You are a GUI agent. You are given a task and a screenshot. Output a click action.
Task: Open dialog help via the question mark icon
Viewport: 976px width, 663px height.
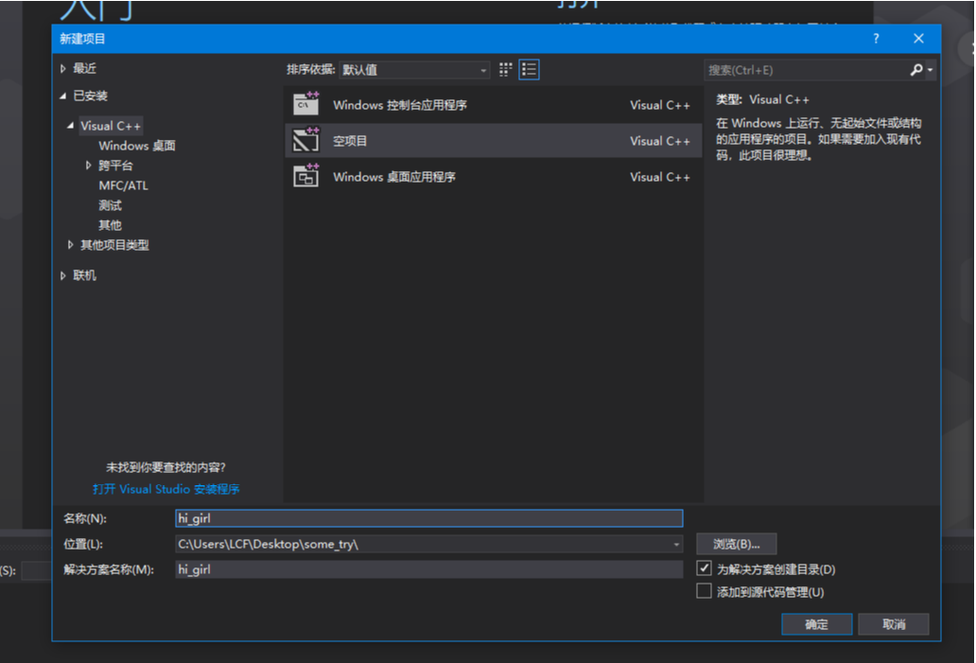click(875, 38)
